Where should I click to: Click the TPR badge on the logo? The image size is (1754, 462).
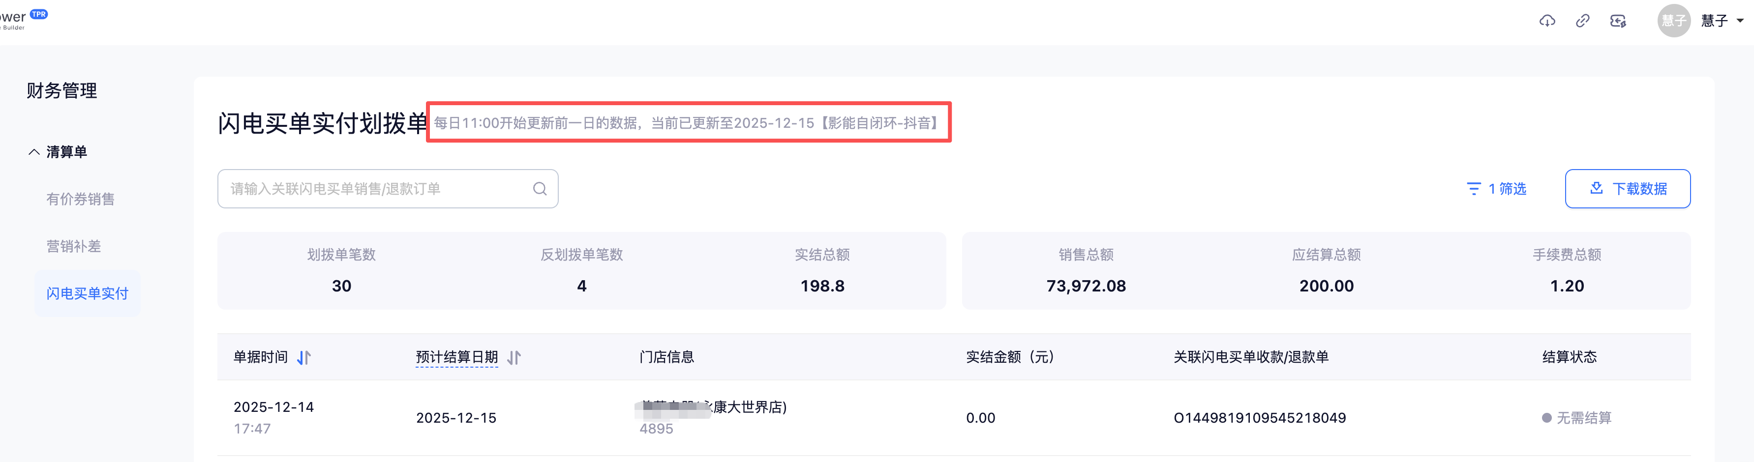point(39,14)
